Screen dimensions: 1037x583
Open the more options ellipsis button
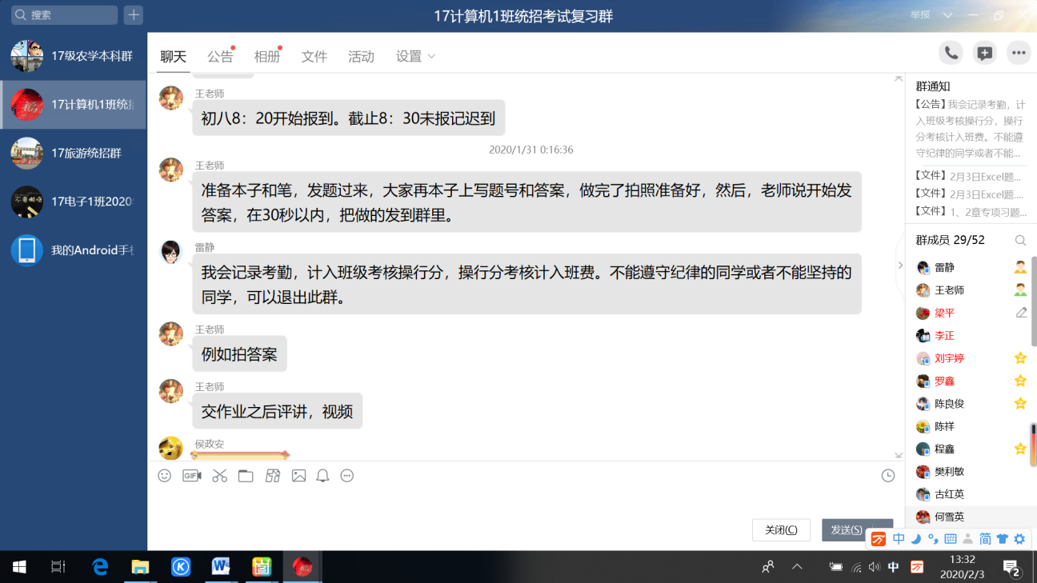click(1018, 53)
